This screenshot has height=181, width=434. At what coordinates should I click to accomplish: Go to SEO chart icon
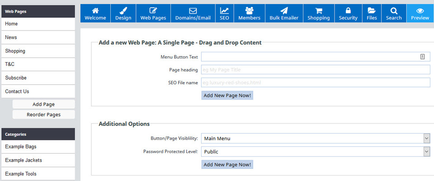tap(224, 11)
